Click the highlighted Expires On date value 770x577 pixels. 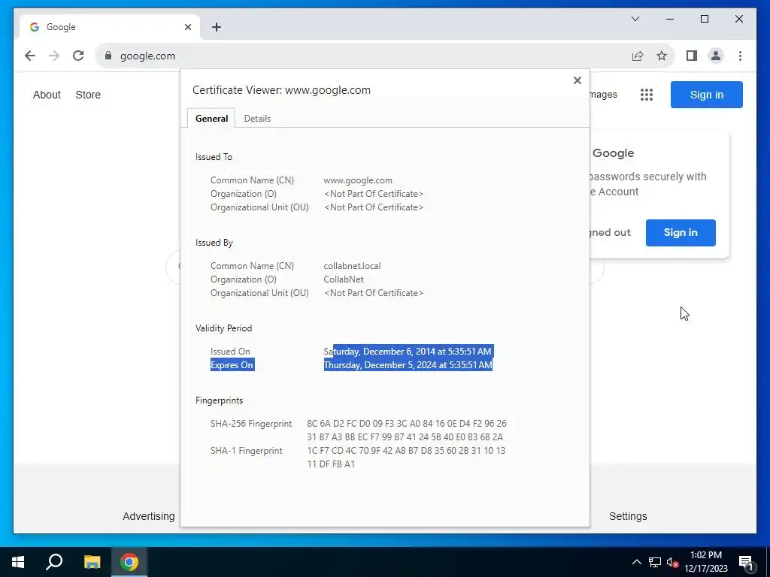click(408, 365)
